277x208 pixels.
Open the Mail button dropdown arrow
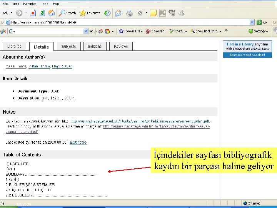pyautogui.click(x=123, y=13)
